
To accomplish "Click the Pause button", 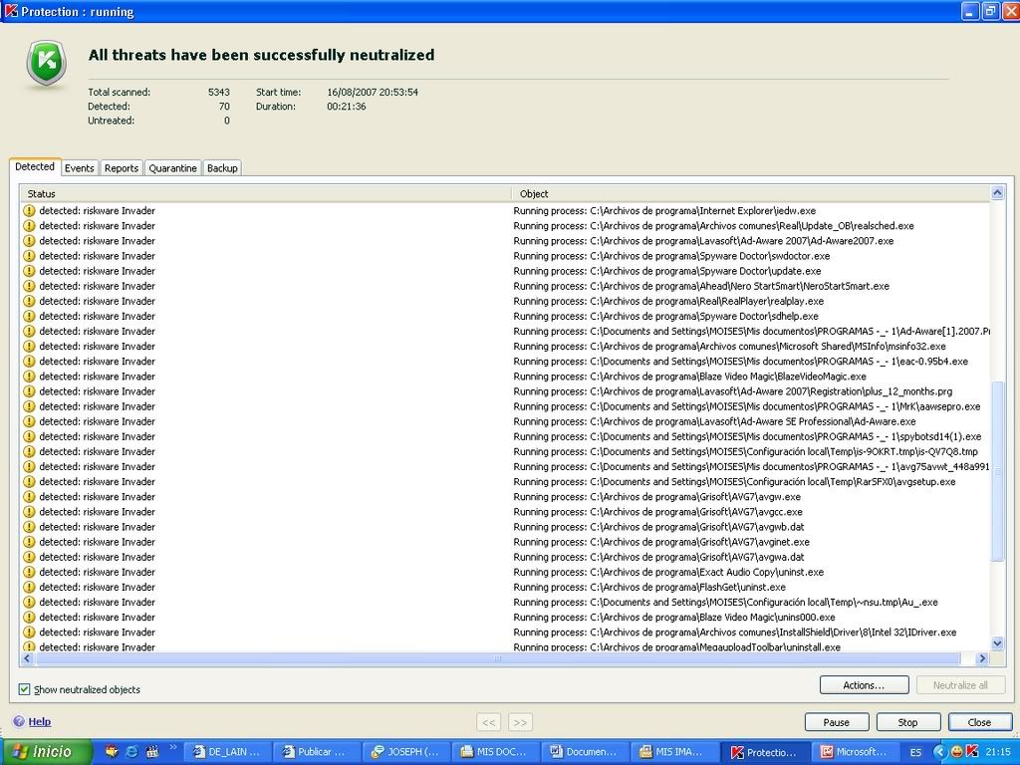I will (x=837, y=722).
